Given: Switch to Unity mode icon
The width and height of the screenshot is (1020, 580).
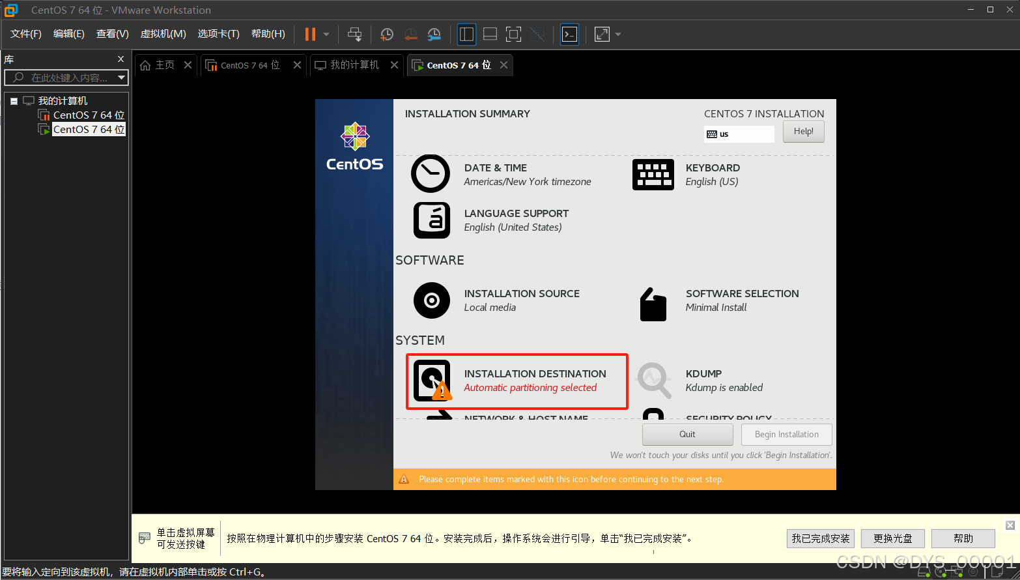Looking at the screenshot, I should tap(537, 34).
